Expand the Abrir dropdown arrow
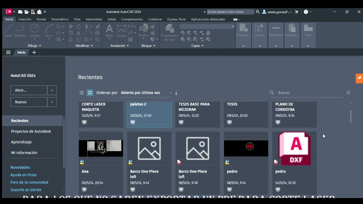Image resolution: width=363 pixels, height=204 pixels. (52, 90)
